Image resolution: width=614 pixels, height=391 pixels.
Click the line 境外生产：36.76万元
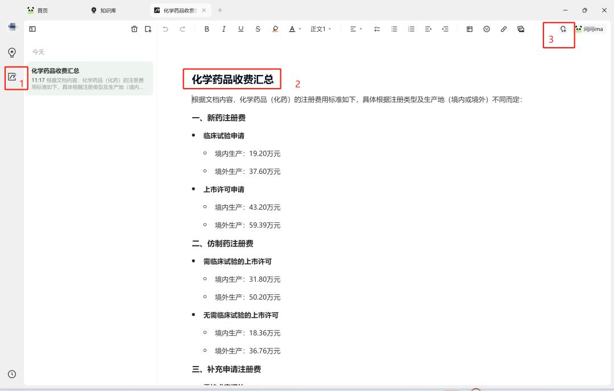247,351
